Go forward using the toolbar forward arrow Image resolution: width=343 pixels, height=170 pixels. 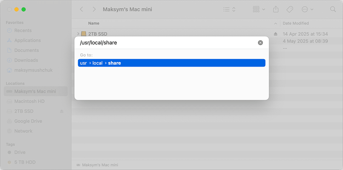pos(94,9)
